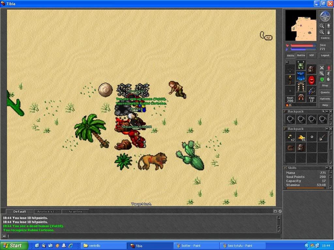Click the Stamina progress bar
334x250 pixels.
[306, 188]
